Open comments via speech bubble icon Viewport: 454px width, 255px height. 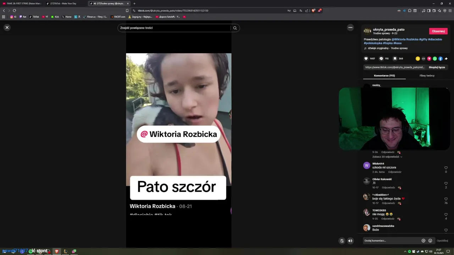[381, 58]
